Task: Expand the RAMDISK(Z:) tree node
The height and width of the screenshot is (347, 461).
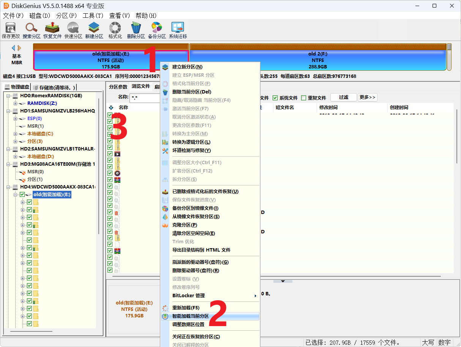Action: pyautogui.click(x=16, y=103)
